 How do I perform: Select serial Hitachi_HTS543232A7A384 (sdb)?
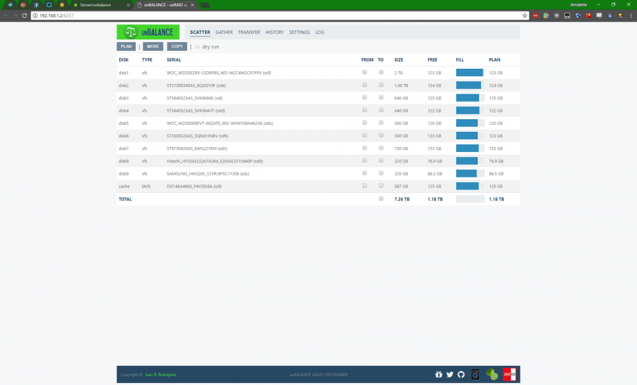(x=215, y=161)
